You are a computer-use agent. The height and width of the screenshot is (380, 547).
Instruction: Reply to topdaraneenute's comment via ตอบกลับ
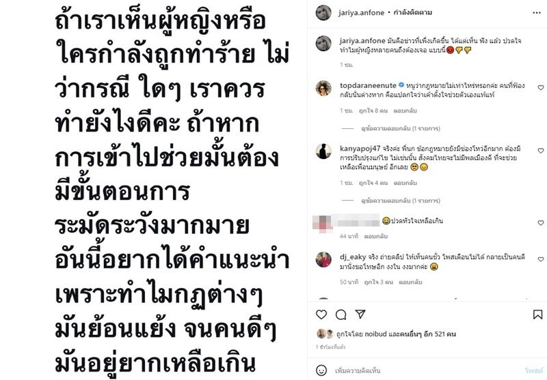click(405, 111)
